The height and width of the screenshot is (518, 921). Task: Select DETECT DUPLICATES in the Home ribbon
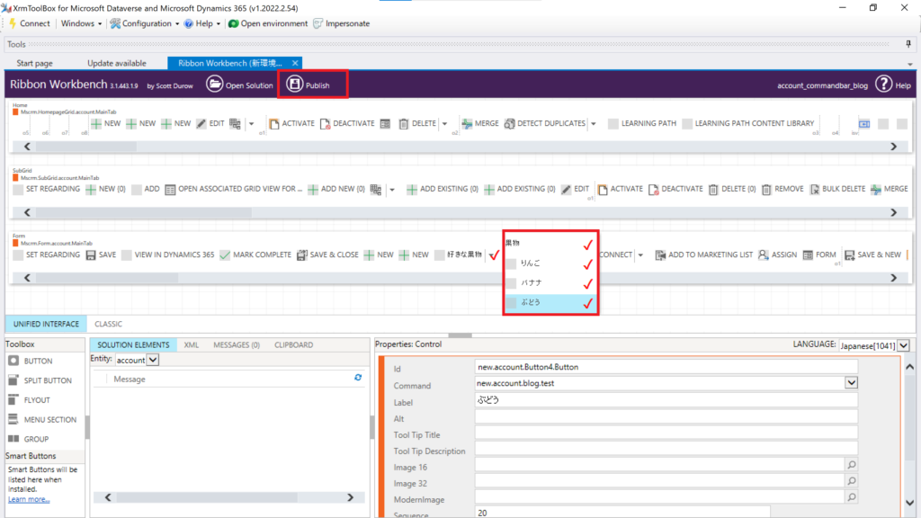544,123
